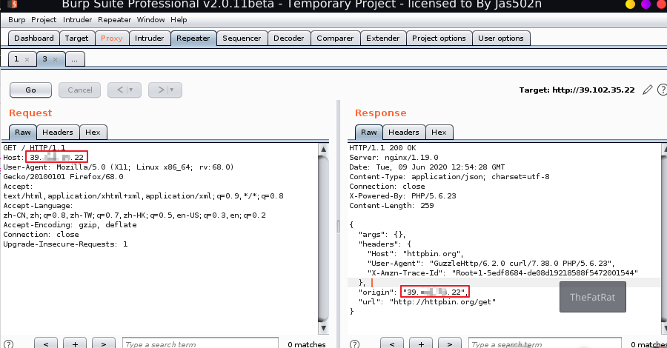Viewport: 667px width, 348px height.
Task: Click the request search term field
Action: (200, 344)
